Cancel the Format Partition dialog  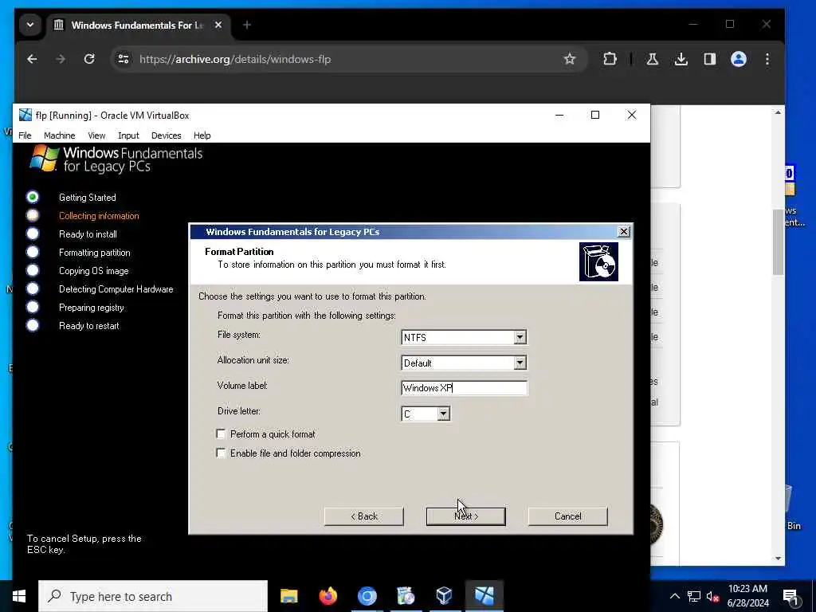click(x=567, y=516)
